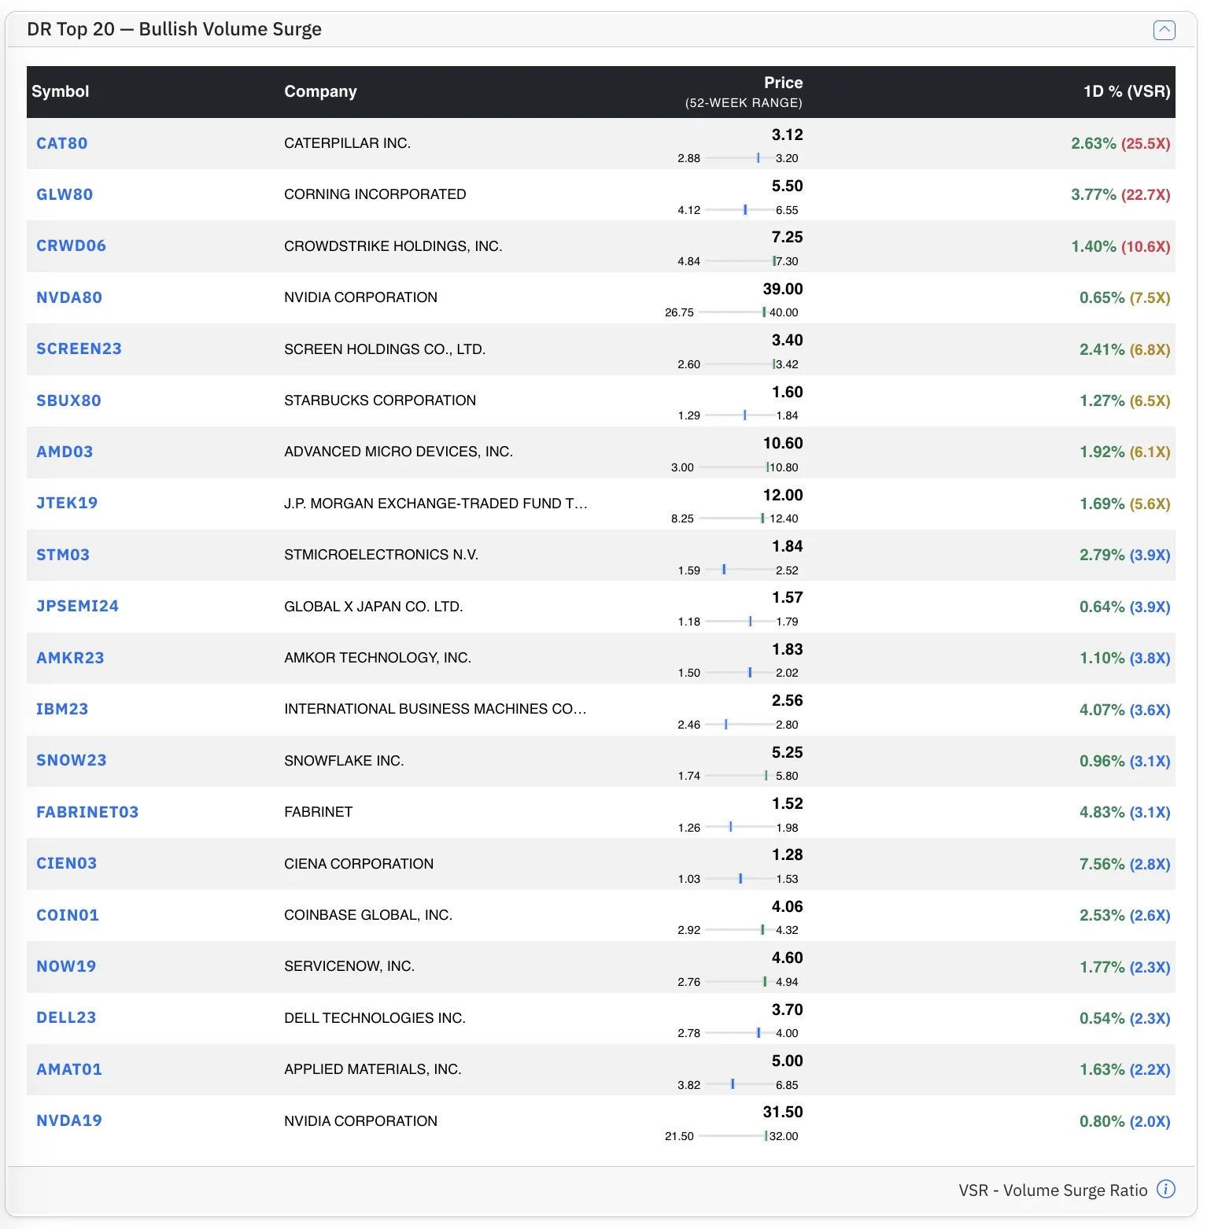Select CROWDSTRIKE HOLDINGS, INC. company name

pyautogui.click(x=393, y=246)
